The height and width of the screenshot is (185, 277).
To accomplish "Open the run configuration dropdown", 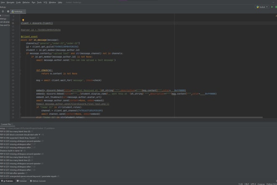I will pyautogui.click(x=262, y=7).
